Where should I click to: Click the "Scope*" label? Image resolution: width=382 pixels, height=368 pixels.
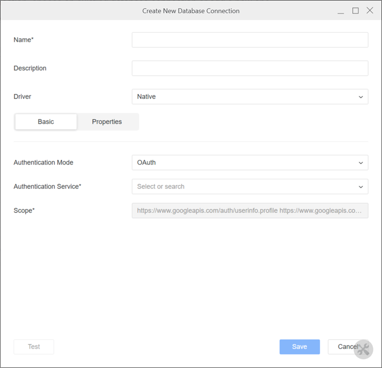pyautogui.click(x=24, y=211)
